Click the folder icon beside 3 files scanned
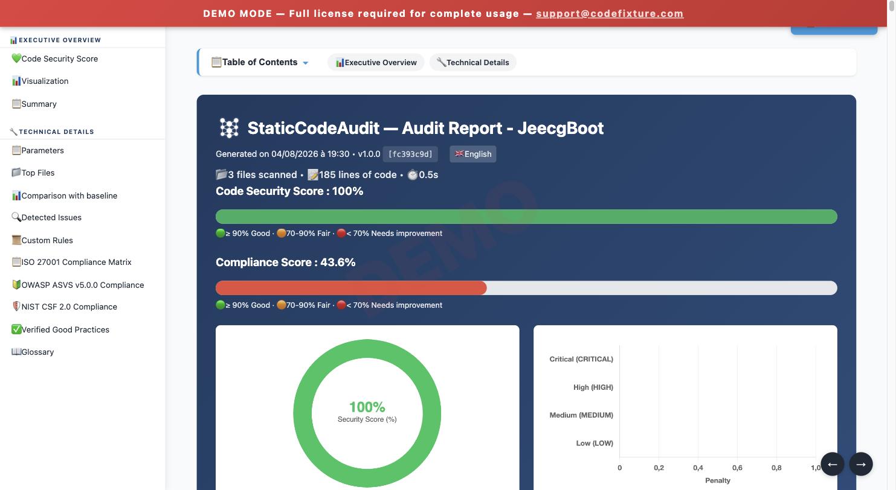This screenshot has height=490, width=896. coord(222,174)
